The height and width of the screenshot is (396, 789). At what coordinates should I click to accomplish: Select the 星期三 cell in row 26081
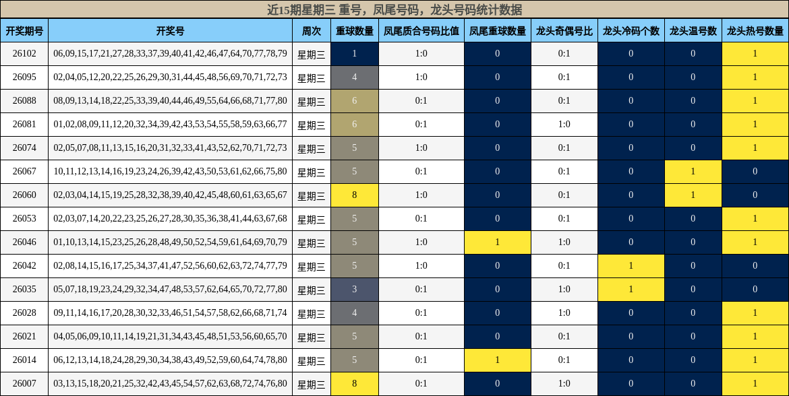[x=312, y=124]
